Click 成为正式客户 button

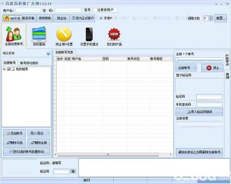click(83, 18)
